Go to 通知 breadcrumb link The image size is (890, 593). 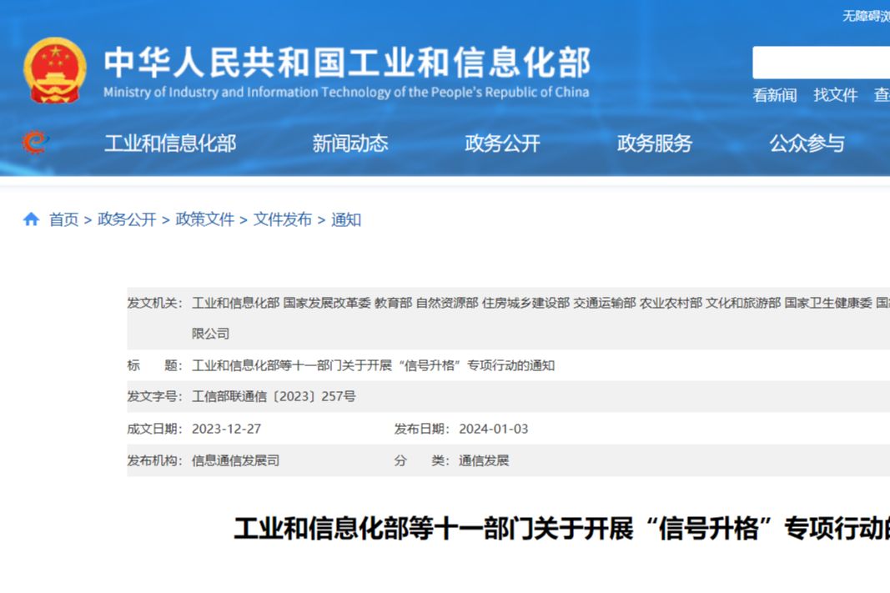(345, 219)
